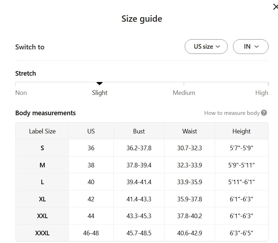Click the chevron in the US size selector
Viewport: 278px width, 243px height.
pyautogui.click(x=218, y=47)
